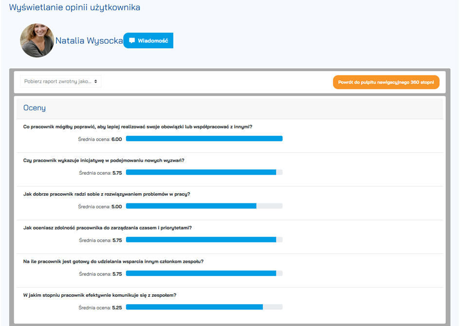The width and height of the screenshot is (460, 326).
Task: Click the 'Średnia ocena: 6.00' label
Action: 100,139
